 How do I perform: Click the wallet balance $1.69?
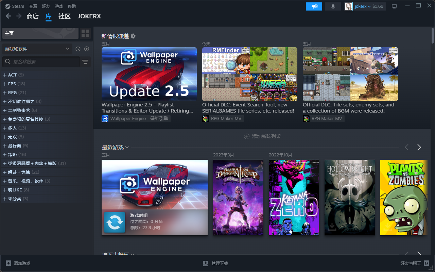point(378,6)
